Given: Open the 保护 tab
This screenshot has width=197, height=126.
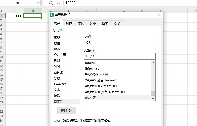Looking at the screenshot, I should coord(117,23).
